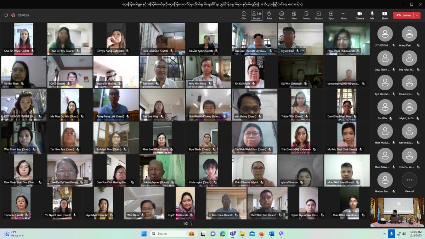Expand the Leave options dropdown arrow
This screenshot has width=425, height=239.
[x=417, y=15]
